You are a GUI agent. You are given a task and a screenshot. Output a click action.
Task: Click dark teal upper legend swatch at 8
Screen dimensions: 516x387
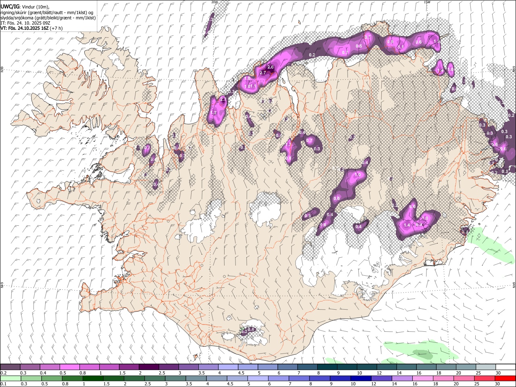(x=327, y=367)
